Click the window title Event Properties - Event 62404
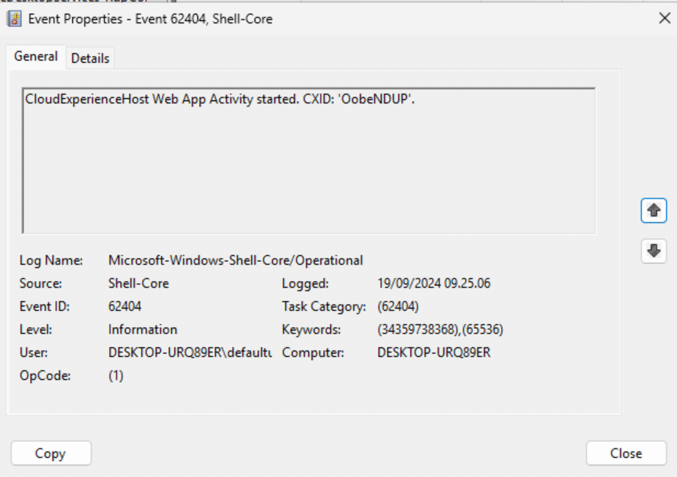The width and height of the screenshot is (677, 477). click(150, 19)
